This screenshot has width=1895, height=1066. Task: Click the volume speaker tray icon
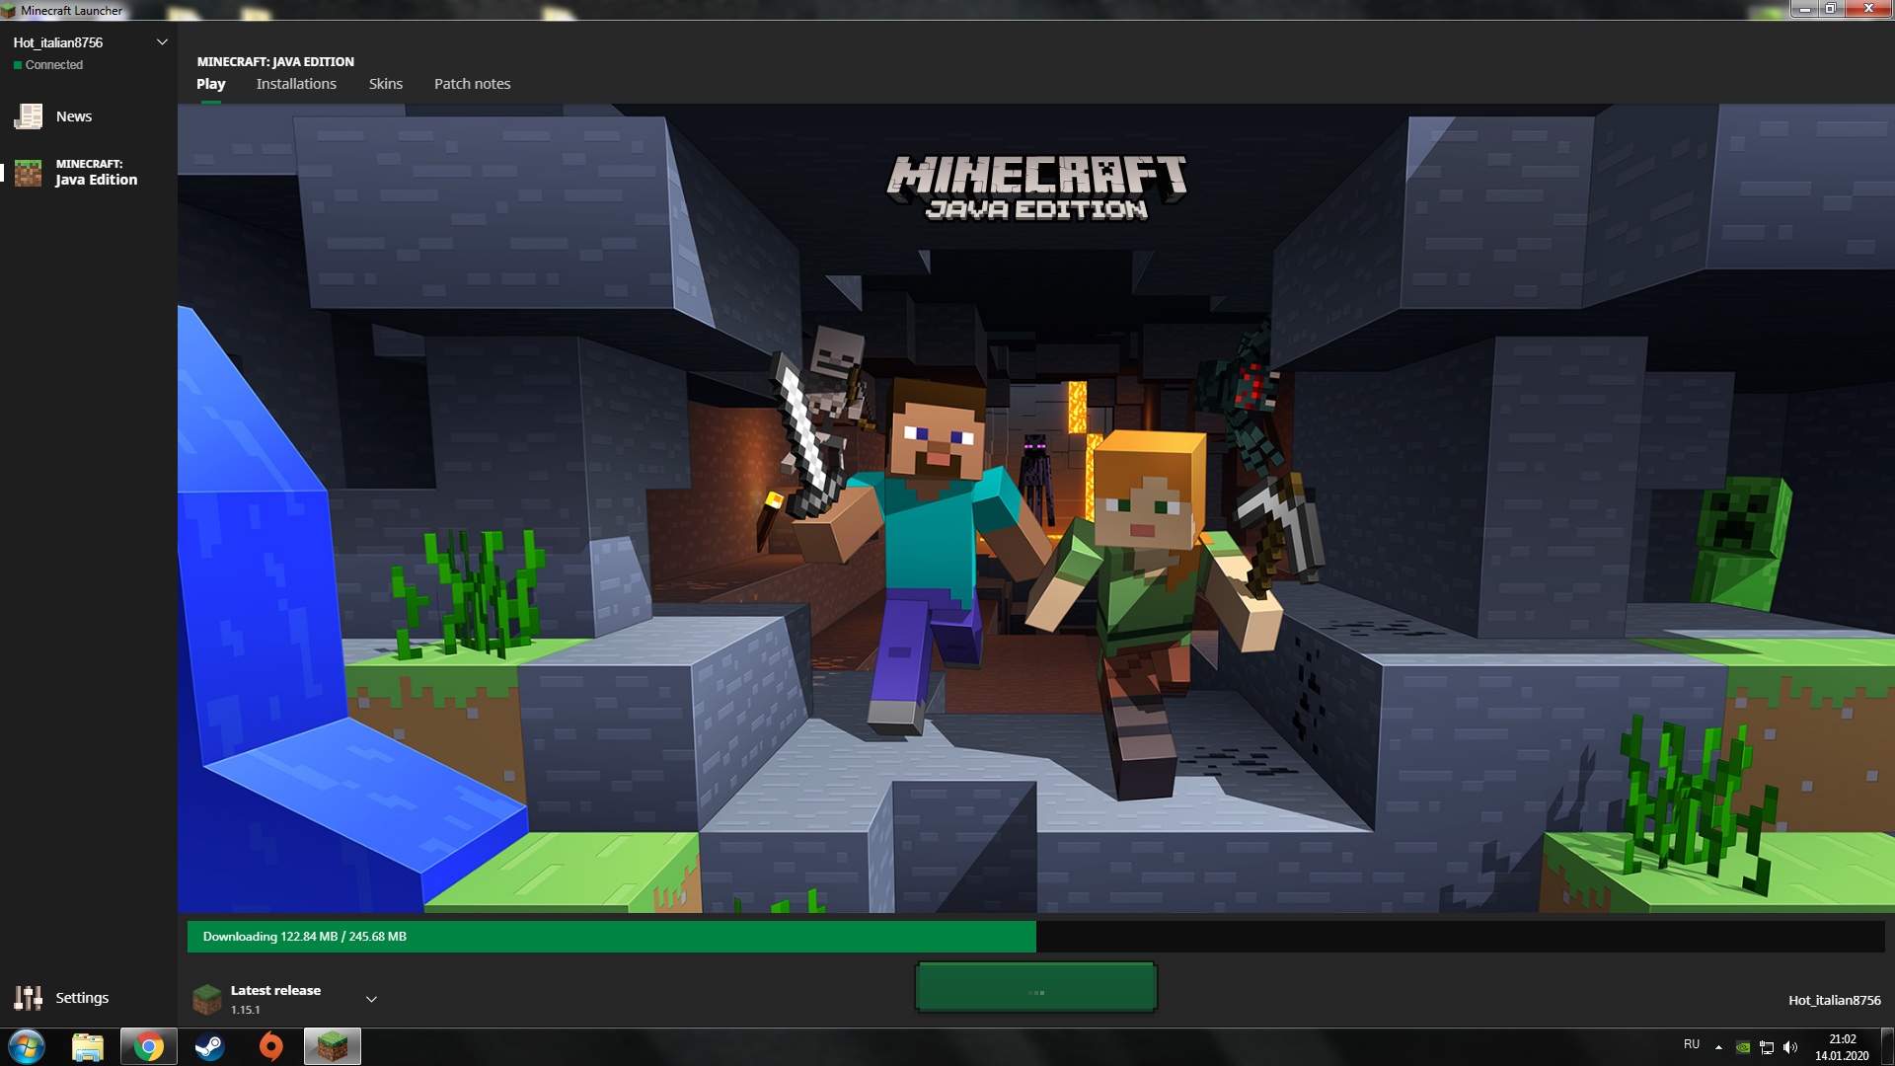click(x=1790, y=1047)
